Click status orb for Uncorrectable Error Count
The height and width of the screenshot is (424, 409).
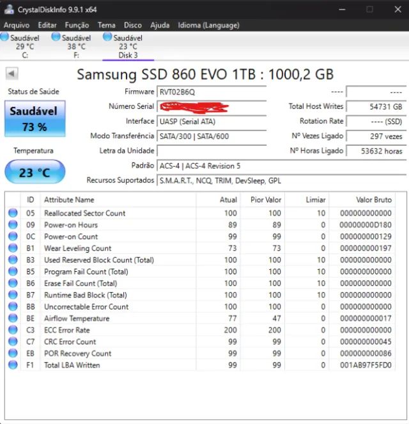[x=13, y=306]
